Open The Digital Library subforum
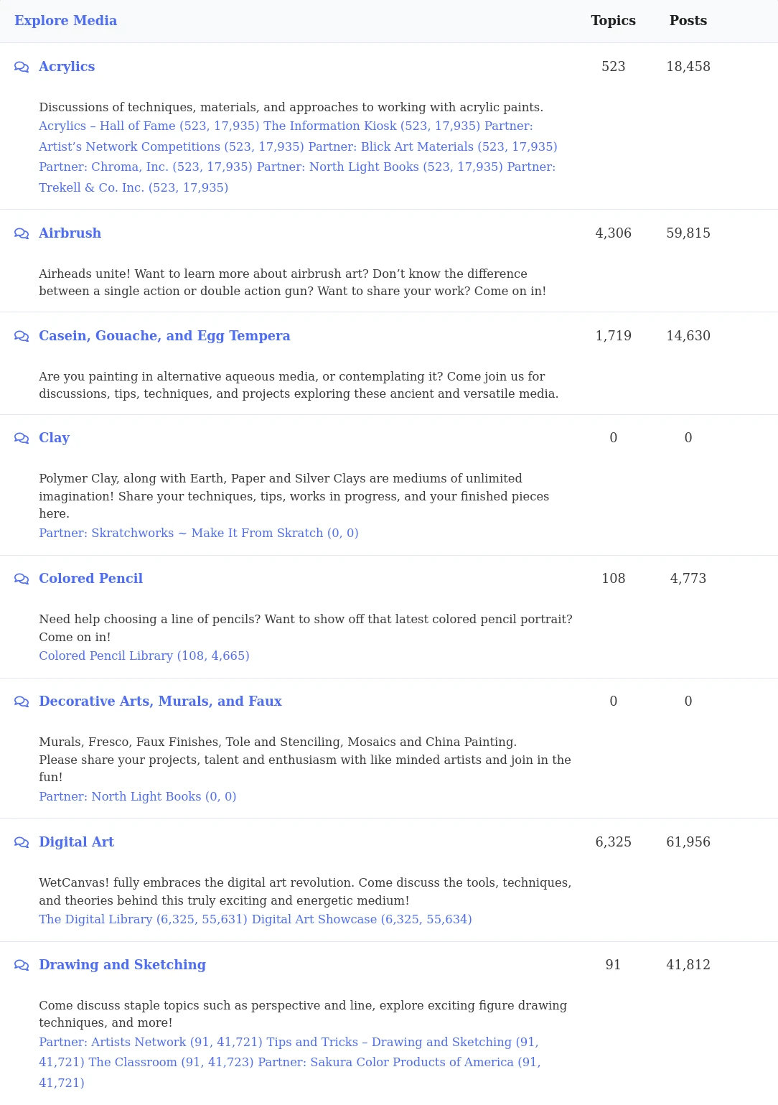 (x=143, y=919)
